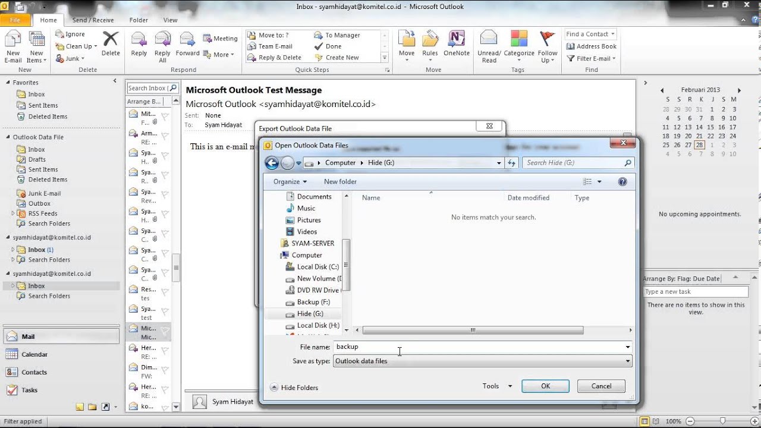Screen dimensions: 761x428
Task: Open the Rules ribbon icon
Action: [x=430, y=47]
